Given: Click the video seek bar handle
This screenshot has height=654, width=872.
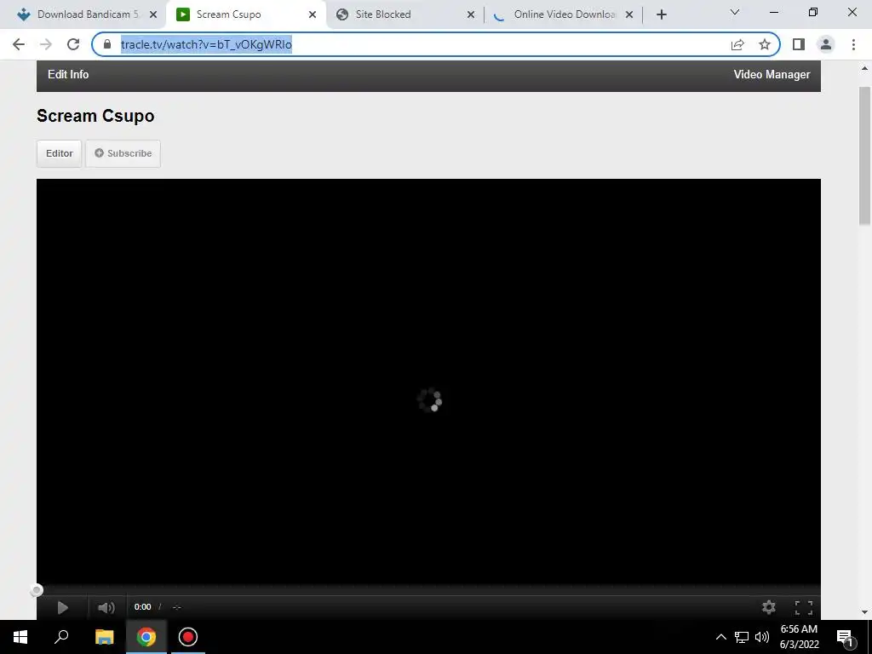Looking at the screenshot, I should pyautogui.click(x=37, y=590).
